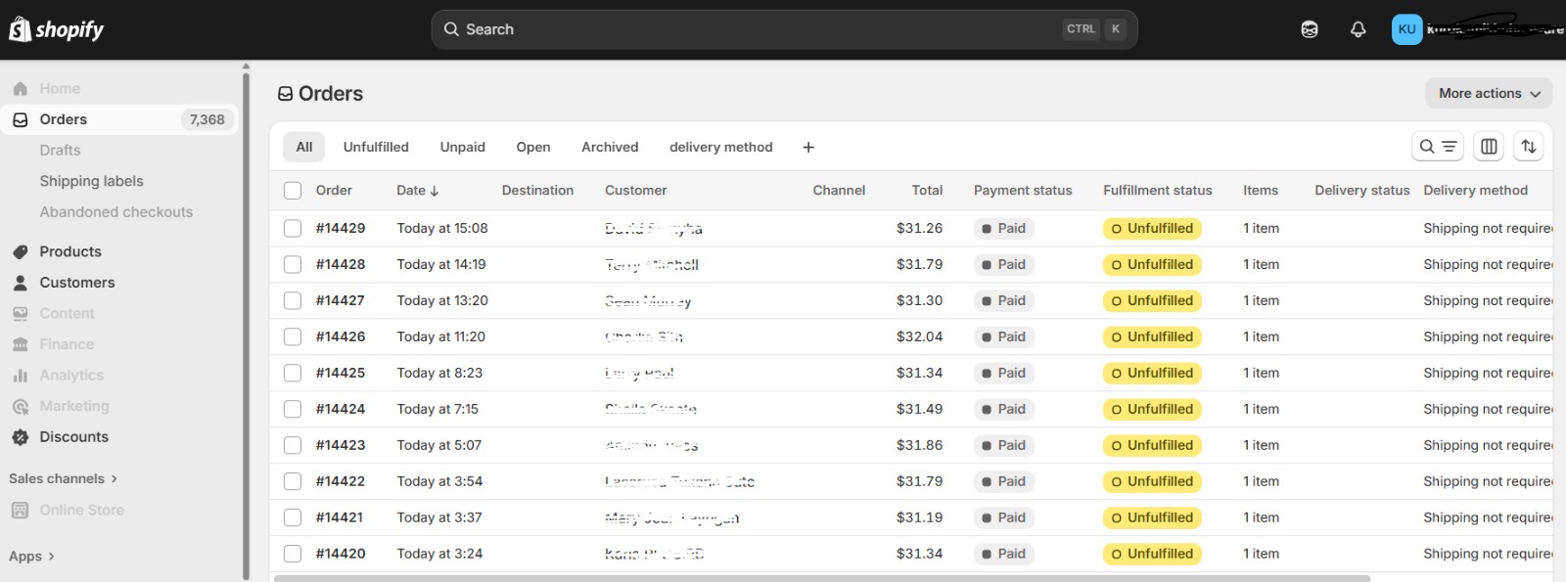Screen dimensions: 1566x582
Task: Check the box for order #14424
Action: pyautogui.click(x=293, y=410)
